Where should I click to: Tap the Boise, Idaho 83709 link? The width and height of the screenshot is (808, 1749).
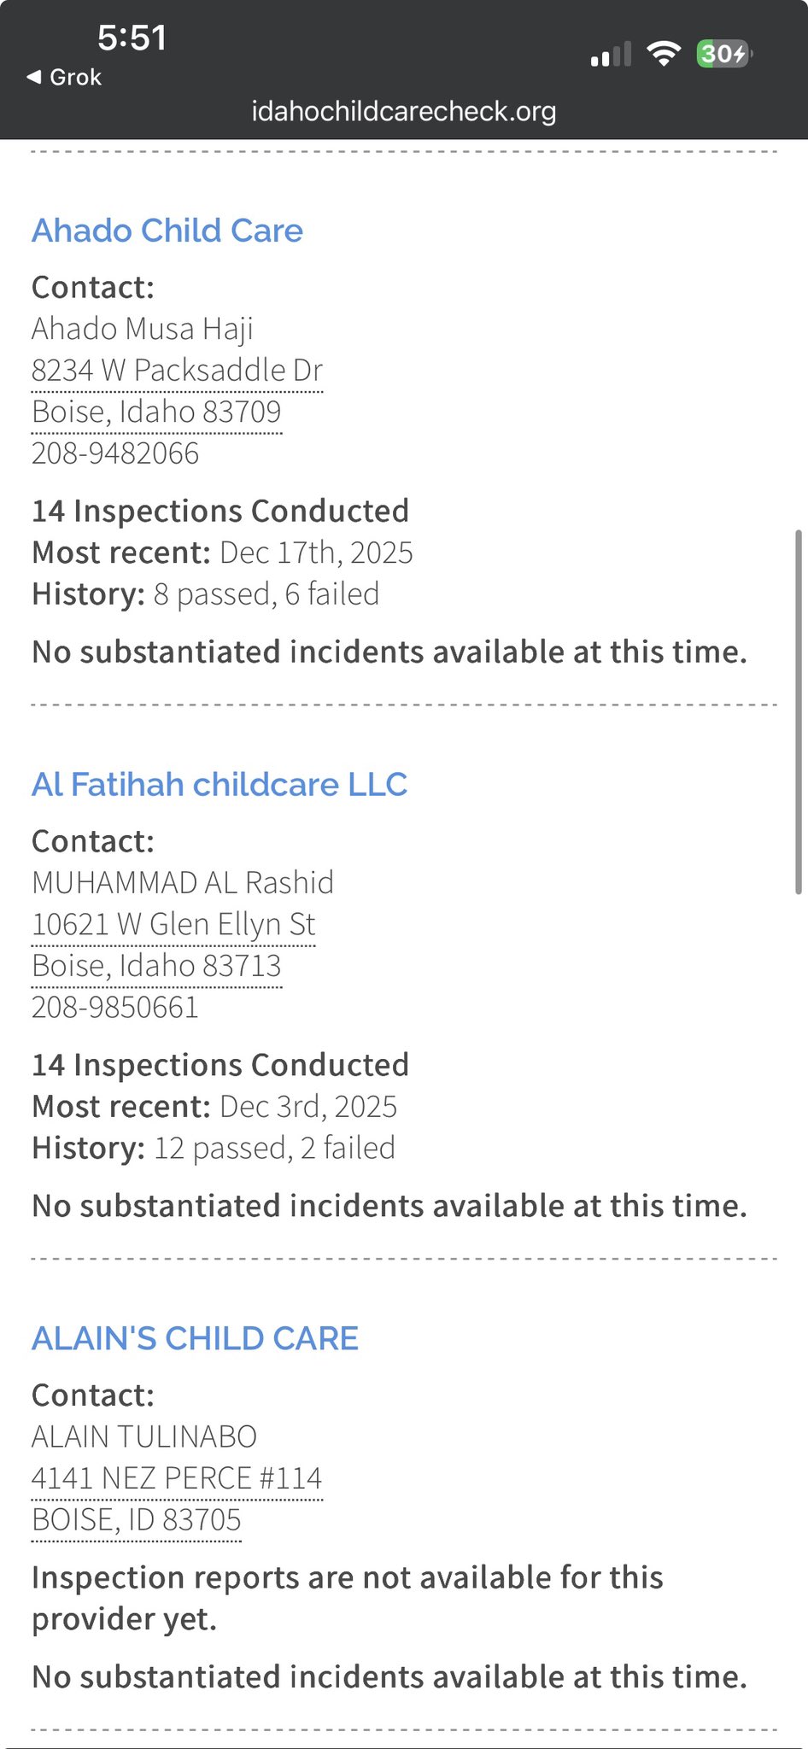click(156, 412)
